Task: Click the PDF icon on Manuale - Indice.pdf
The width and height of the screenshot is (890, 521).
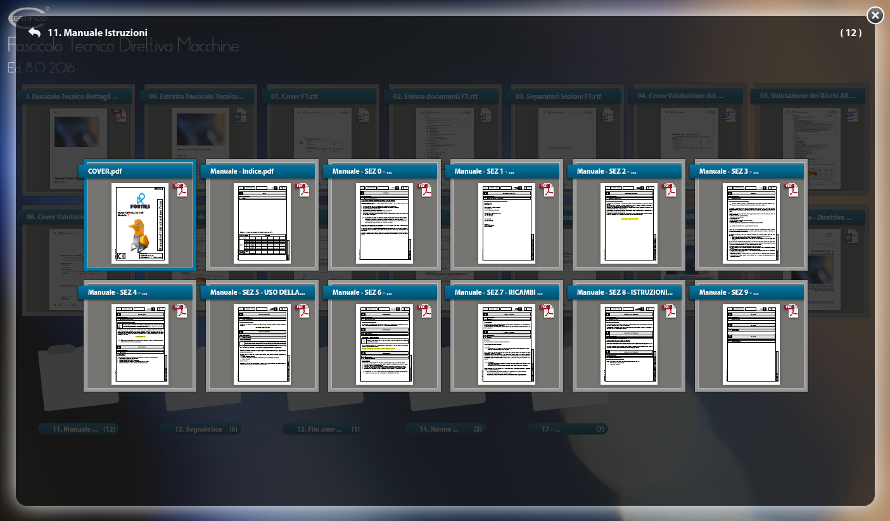Action: (303, 190)
